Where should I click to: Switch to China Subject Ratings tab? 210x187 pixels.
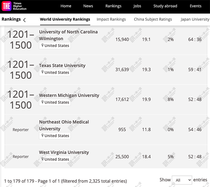point(153,19)
